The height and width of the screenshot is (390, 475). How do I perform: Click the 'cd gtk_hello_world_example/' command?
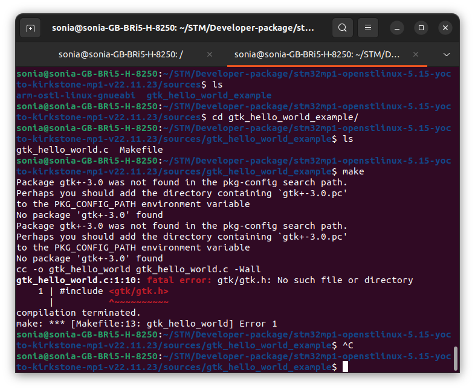285,117
